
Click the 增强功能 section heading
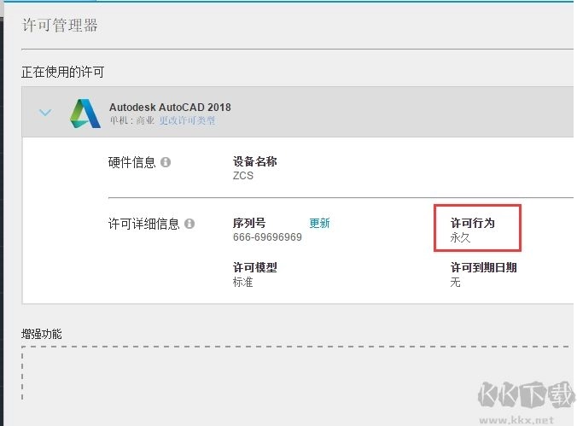click(x=42, y=333)
